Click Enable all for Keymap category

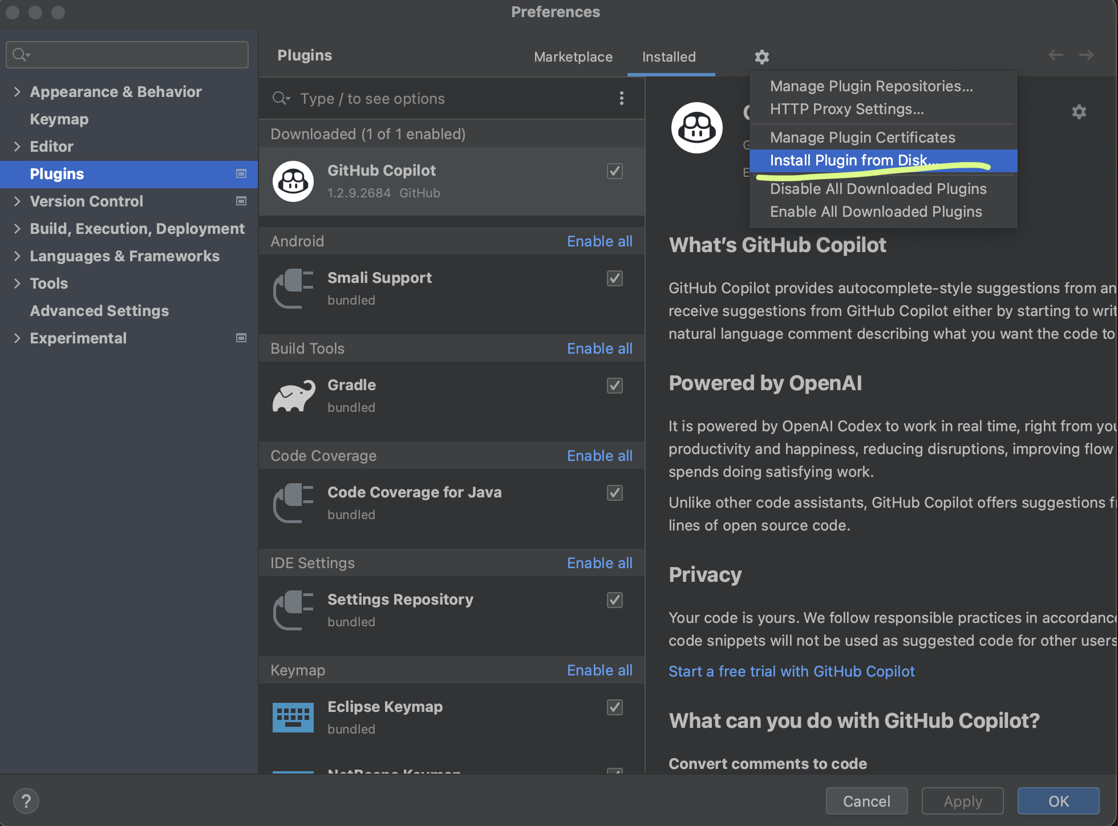click(599, 670)
